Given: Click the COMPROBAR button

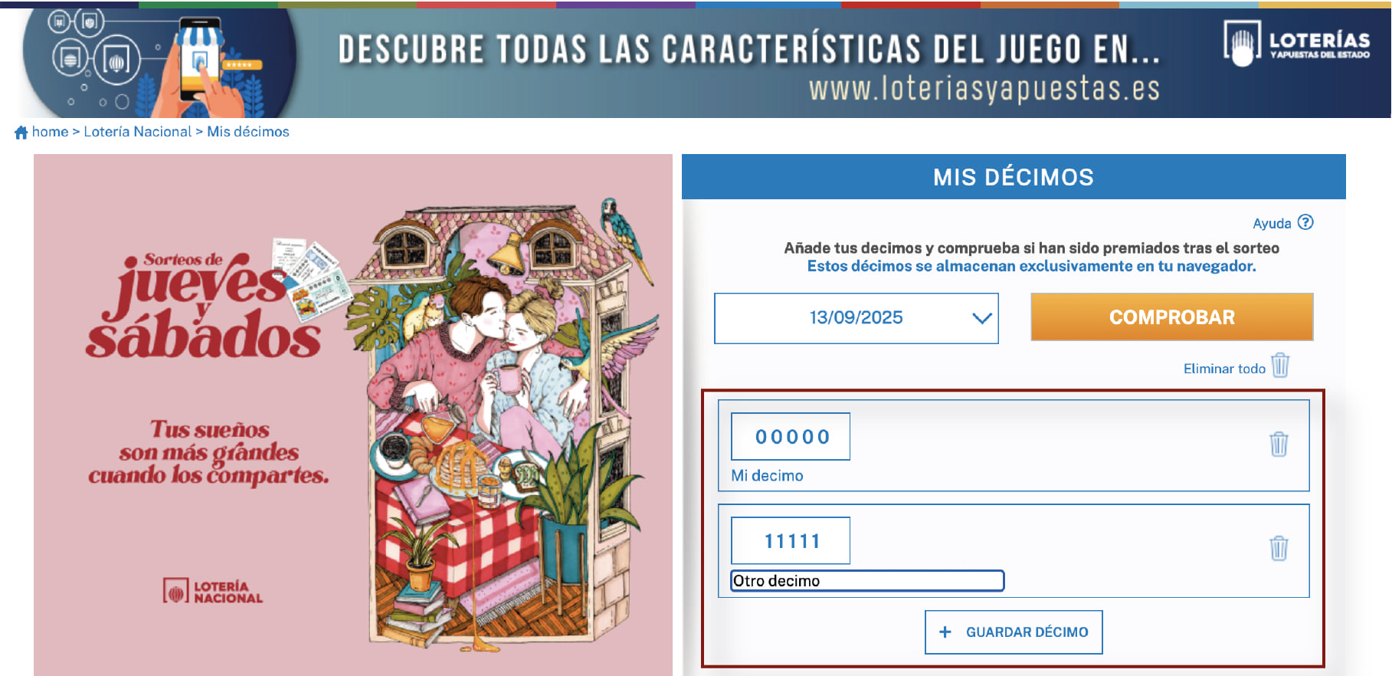Looking at the screenshot, I should click(1171, 317).
